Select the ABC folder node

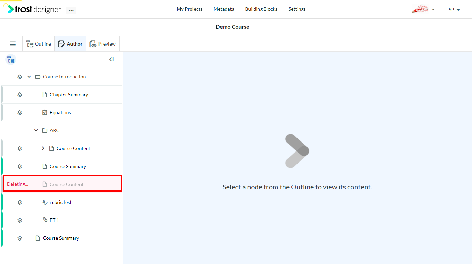(x=55, y=130)
